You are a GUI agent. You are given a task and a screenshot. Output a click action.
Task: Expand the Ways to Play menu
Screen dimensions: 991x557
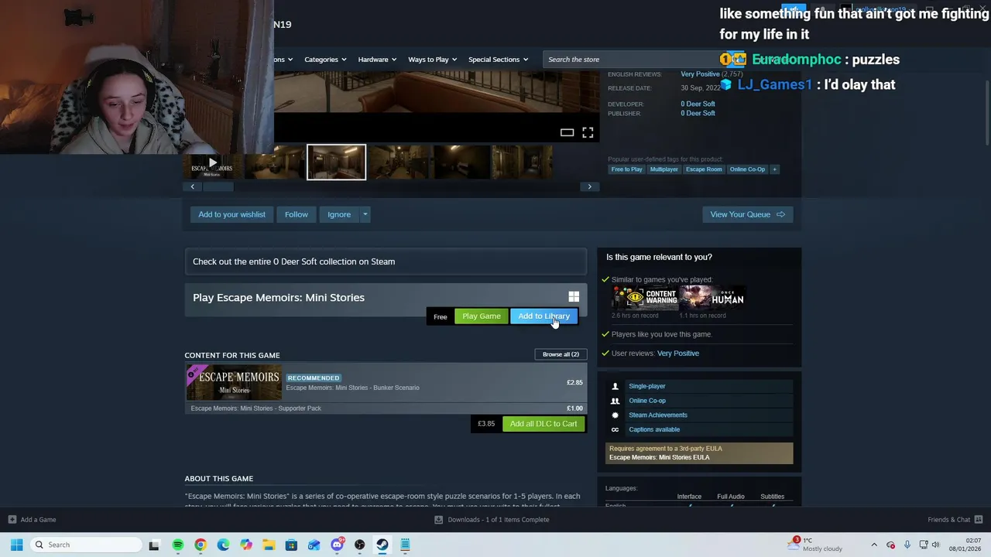coord(432,60)
